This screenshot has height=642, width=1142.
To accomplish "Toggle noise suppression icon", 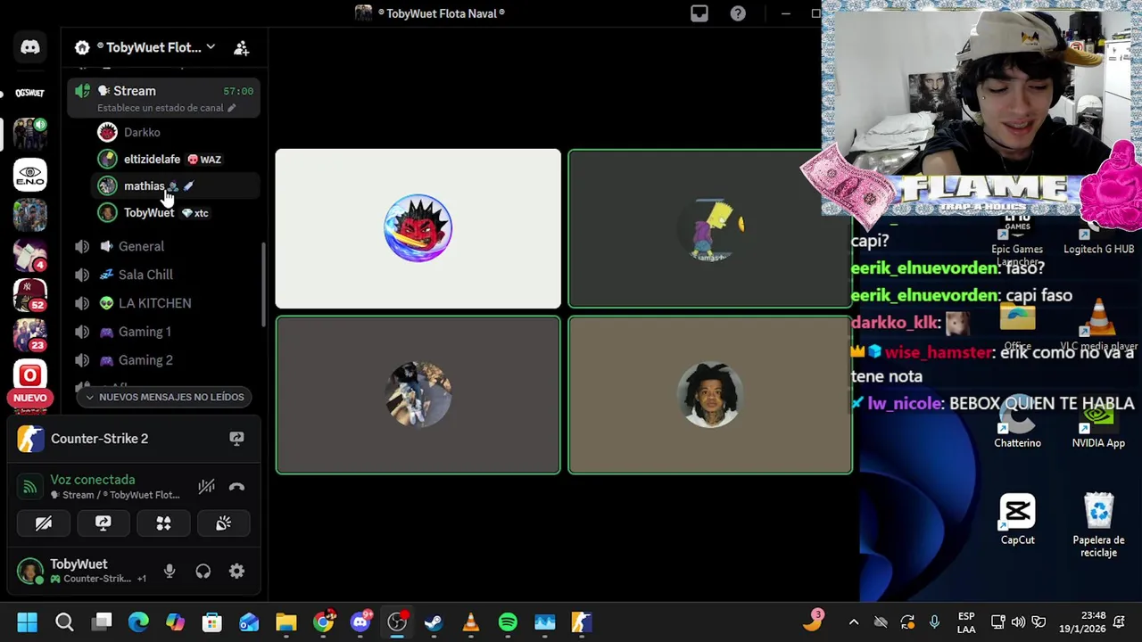I will 206,487.
